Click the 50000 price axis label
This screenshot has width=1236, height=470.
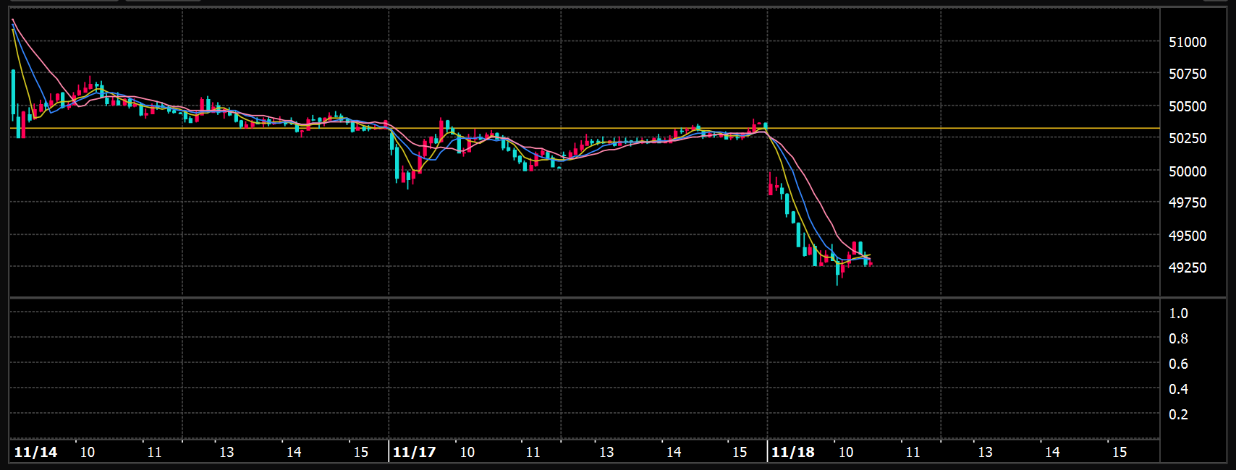point(1188,171)
